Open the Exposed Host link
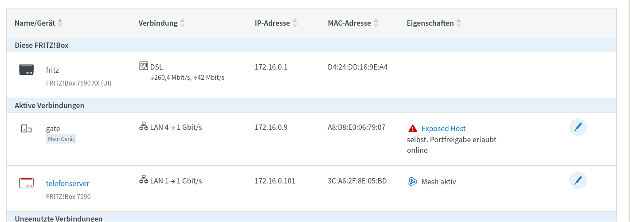The image size is (630, 222). (x=443, y=129)
